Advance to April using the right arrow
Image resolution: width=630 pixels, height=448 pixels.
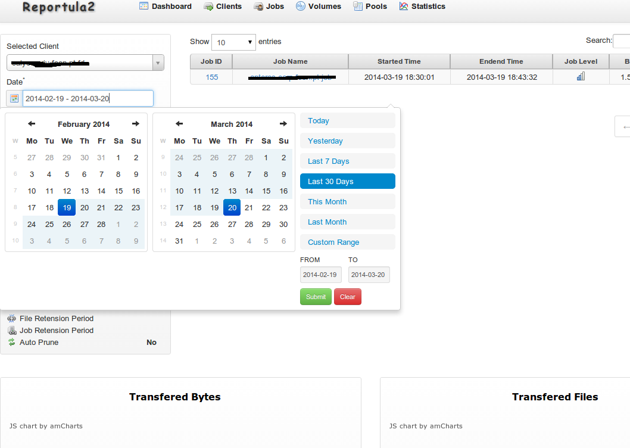point(283,124)
